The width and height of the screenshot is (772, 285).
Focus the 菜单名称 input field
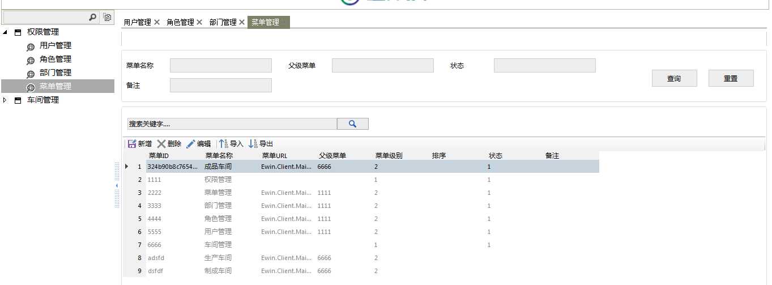click(221, 66)
